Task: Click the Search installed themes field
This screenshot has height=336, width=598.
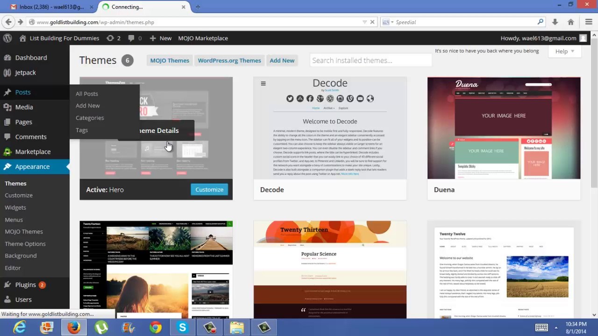Action: pyautogui.click(x=371, y=61)
